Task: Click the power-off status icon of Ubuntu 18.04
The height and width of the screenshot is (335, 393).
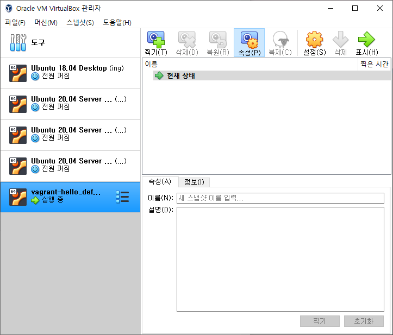Action: click(35, 76)
